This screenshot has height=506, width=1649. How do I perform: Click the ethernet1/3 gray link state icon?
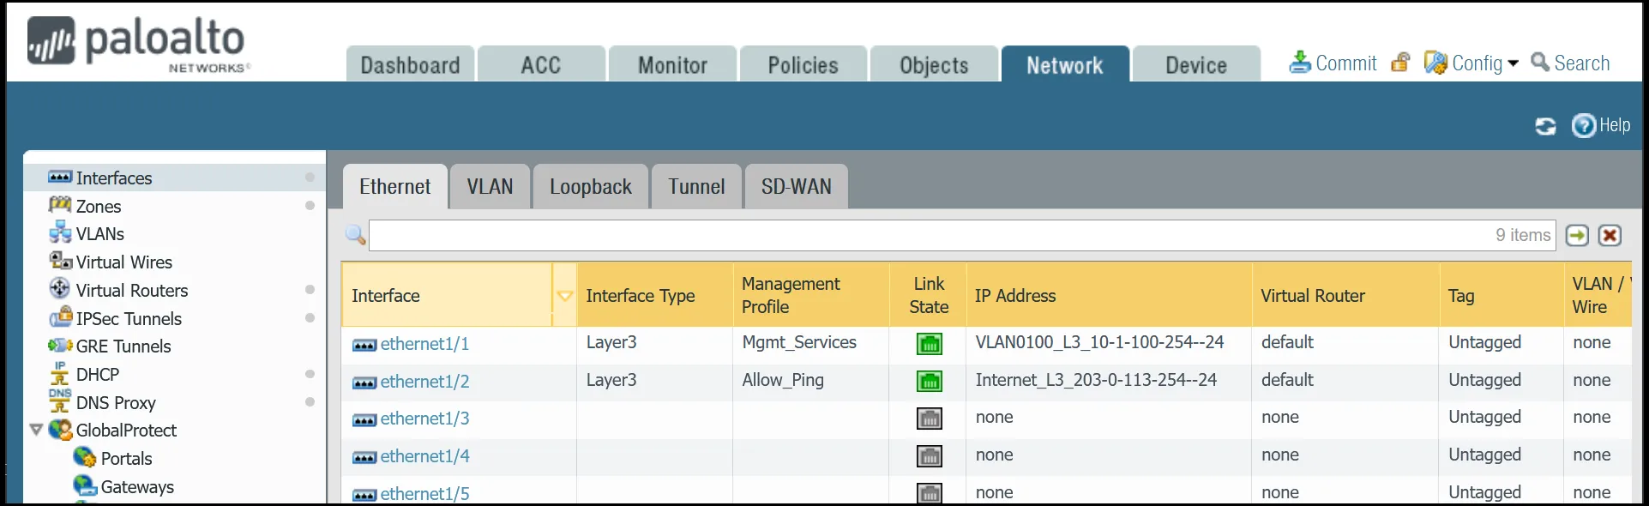pyautogui.click(x=929, y=419)
